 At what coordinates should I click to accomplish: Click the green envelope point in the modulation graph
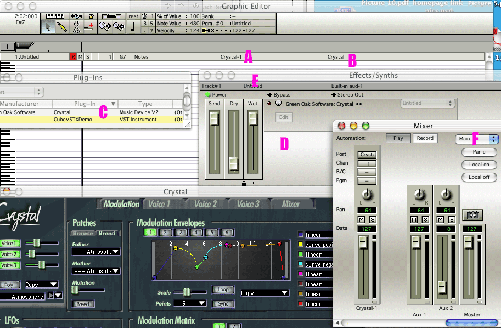click(197, 267)
